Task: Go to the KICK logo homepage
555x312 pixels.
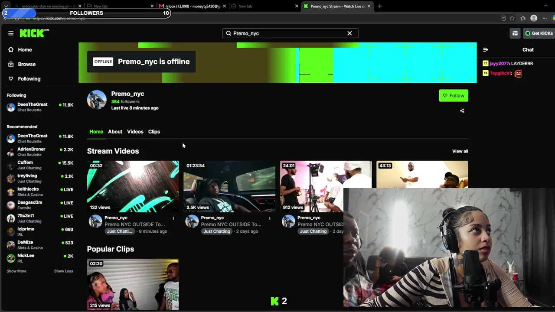Action: pyautogui.click(x=35, y=33)
